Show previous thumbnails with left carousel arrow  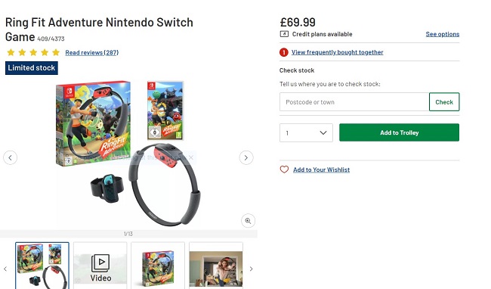coord(5,269)
